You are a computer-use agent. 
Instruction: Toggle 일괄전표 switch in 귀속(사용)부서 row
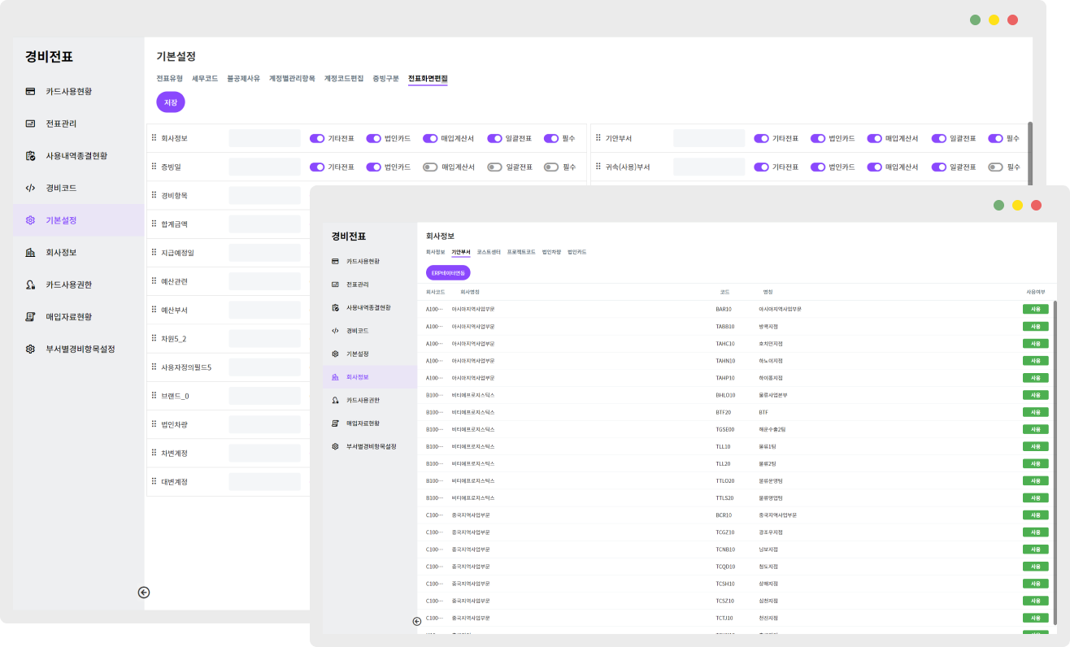(939, 167)
